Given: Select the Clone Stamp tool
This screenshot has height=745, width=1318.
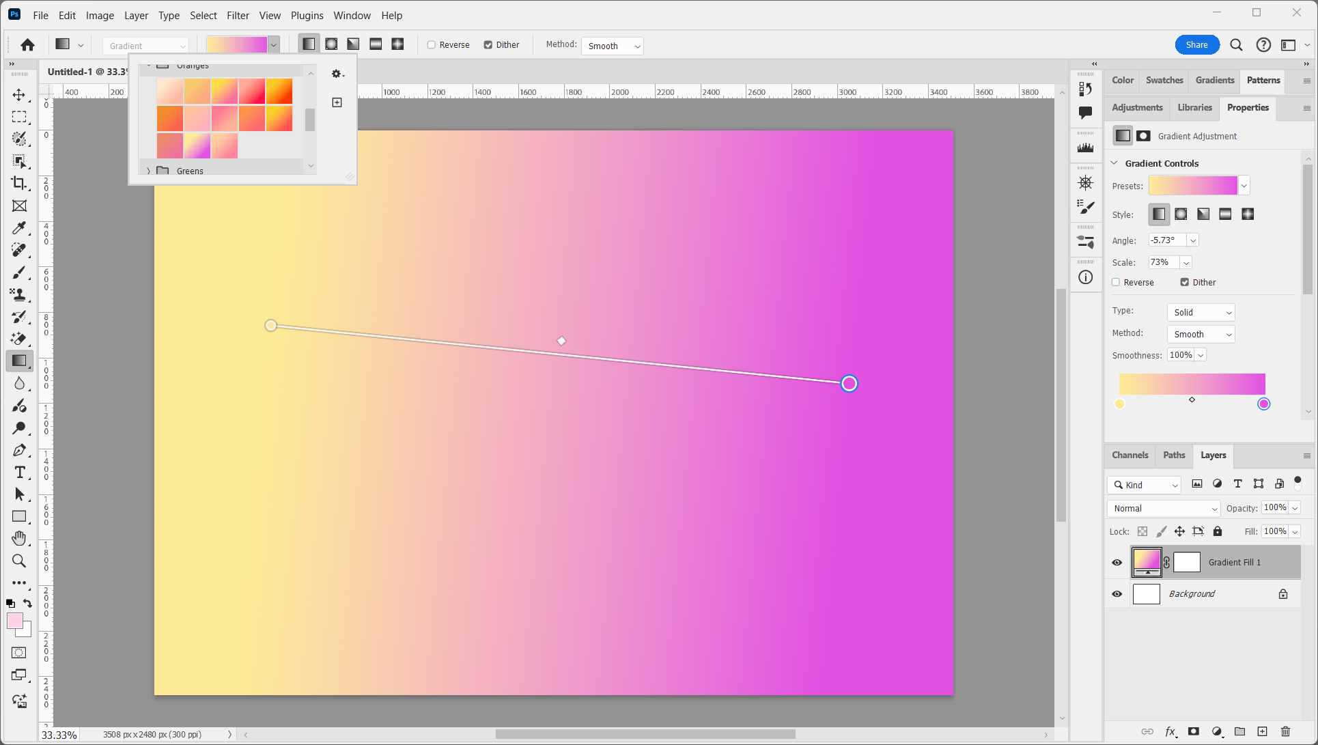Looking at the screenshot, I should pyautogui.click(x=19, y=295).
